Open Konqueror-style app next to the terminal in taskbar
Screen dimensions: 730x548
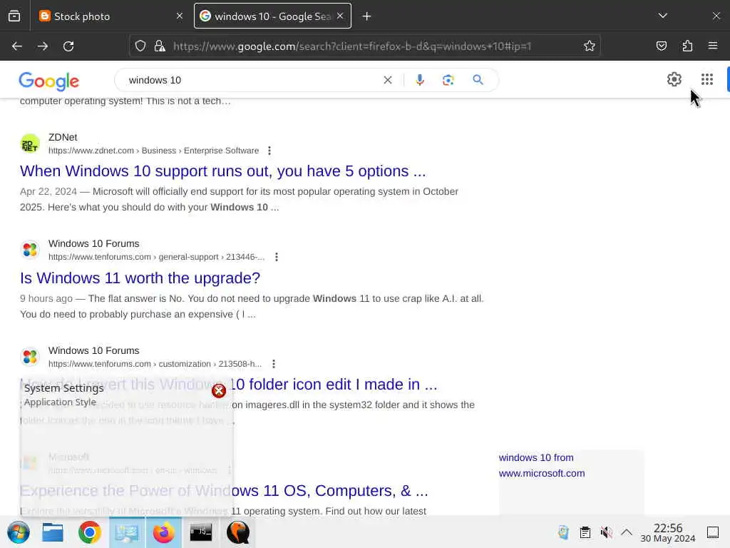pyautogui.click(x=238, y=532)
